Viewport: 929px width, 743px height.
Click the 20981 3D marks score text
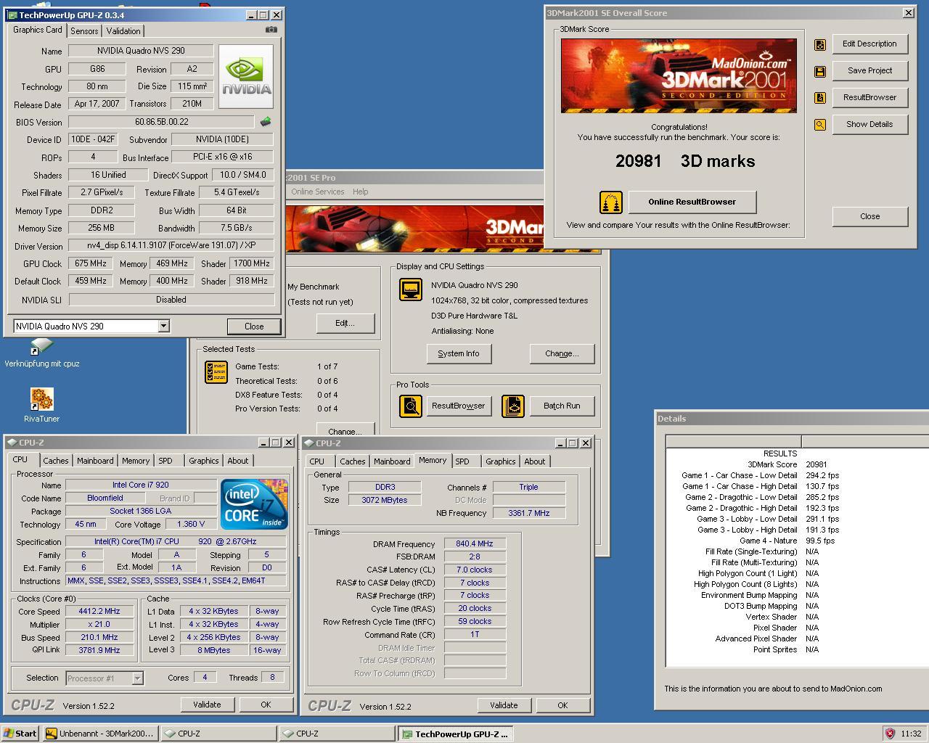click(x=685, y=161)
